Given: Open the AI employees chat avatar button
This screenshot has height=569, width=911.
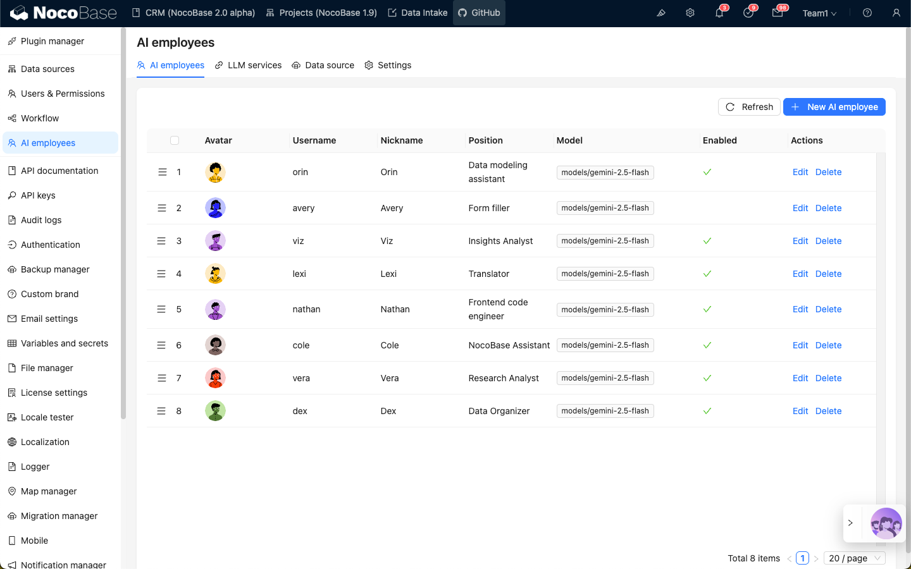Looking at the screenshot, I should pos(886,523).
